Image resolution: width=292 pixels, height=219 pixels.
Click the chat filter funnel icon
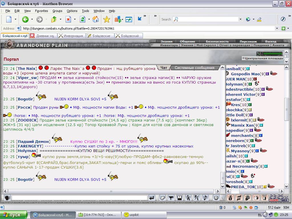(x=171, y=198)
